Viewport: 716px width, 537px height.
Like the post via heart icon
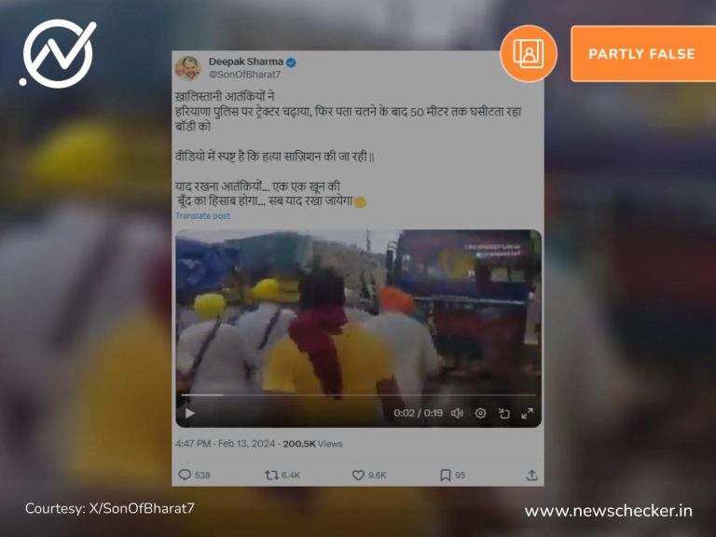point(358,475)
